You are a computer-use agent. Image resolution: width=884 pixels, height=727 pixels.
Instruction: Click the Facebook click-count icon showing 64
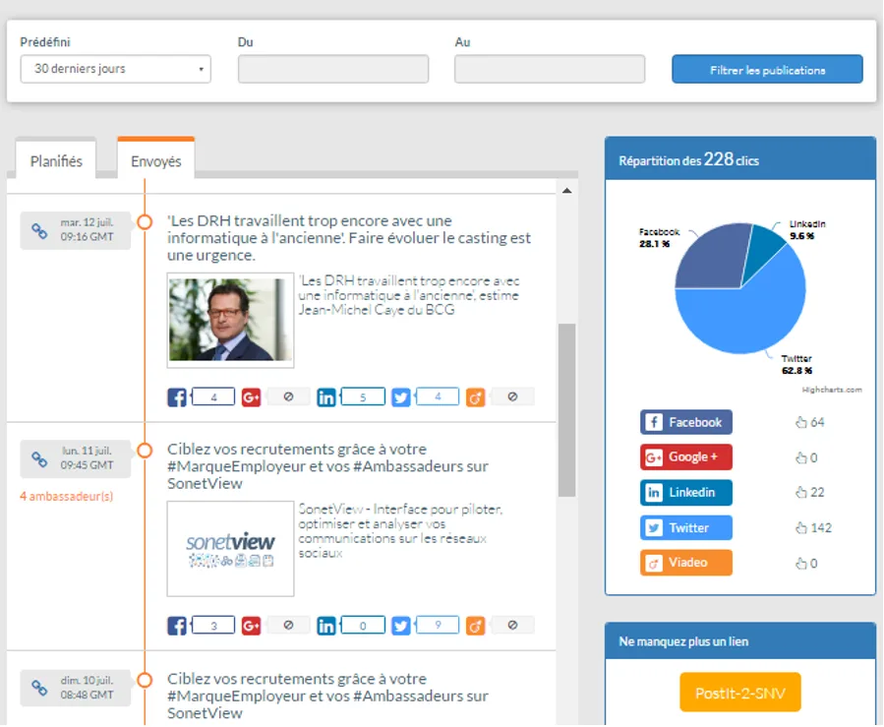(801, 422)
